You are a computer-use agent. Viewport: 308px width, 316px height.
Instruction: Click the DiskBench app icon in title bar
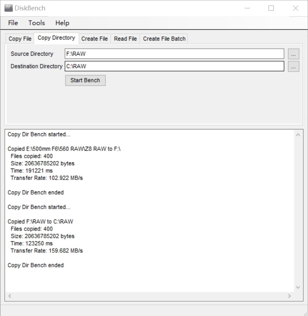click(x=8, y=8)
